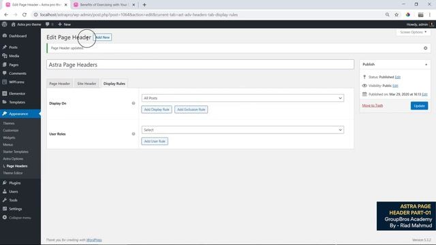Screen dimensions: 436x245
Task: Open the All Posts display dropdown
Action: click(243, 98)
